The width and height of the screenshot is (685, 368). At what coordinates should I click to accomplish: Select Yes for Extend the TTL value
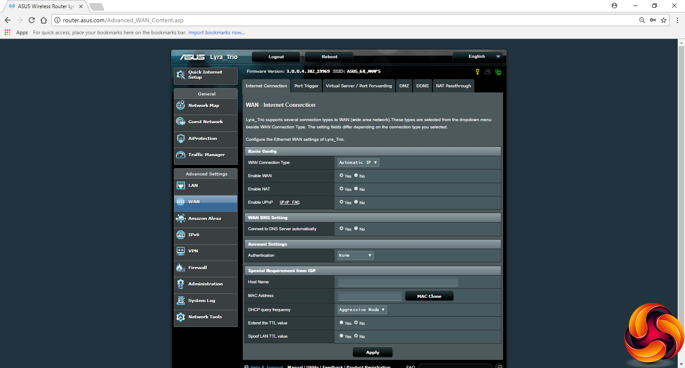(x=341, y=323)
